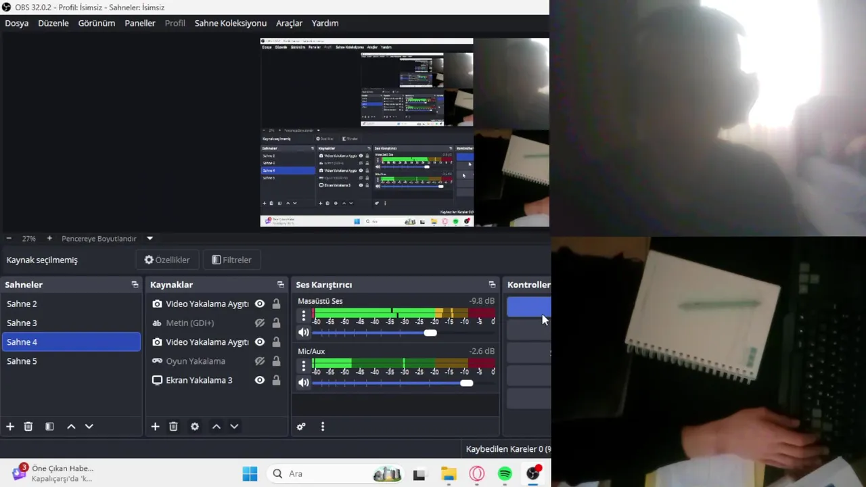Click the OBS preview canvas thumbnail
The image size is (866, 487).
coord(405,132)
